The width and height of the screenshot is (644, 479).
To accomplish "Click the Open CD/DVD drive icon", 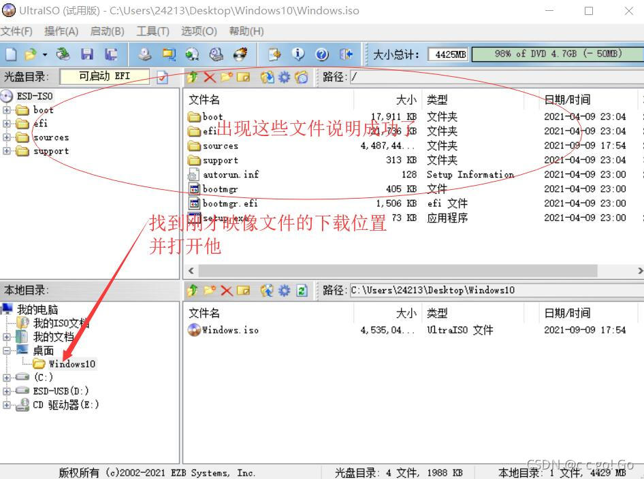I will [63, 54].
